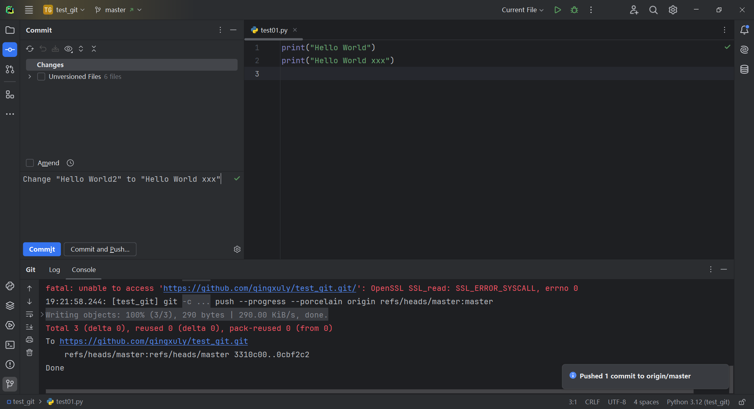Image resolution: width=754 pixels, height=409 pixels.
Task: Open Search Everywhere magnifier
Action: (653, 10)
